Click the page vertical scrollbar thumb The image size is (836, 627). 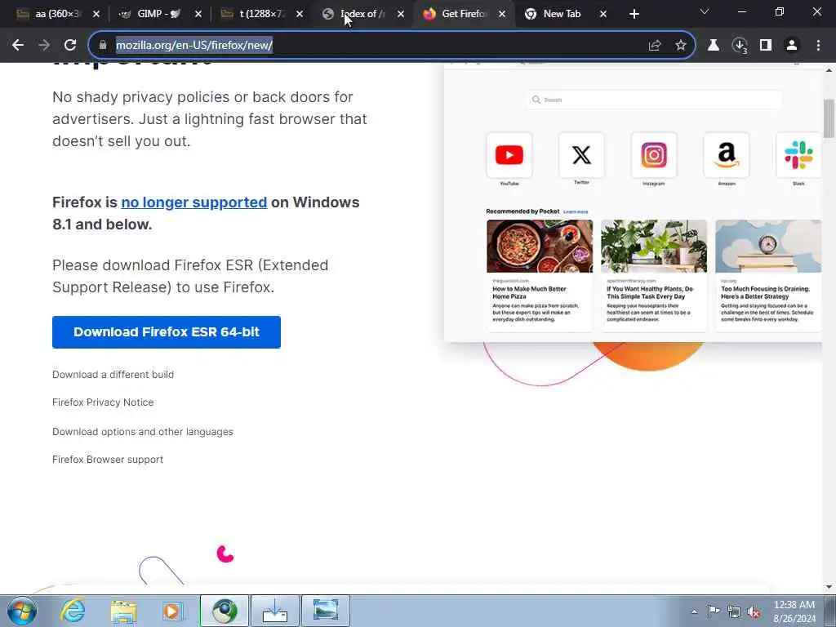tap(829, 118)
